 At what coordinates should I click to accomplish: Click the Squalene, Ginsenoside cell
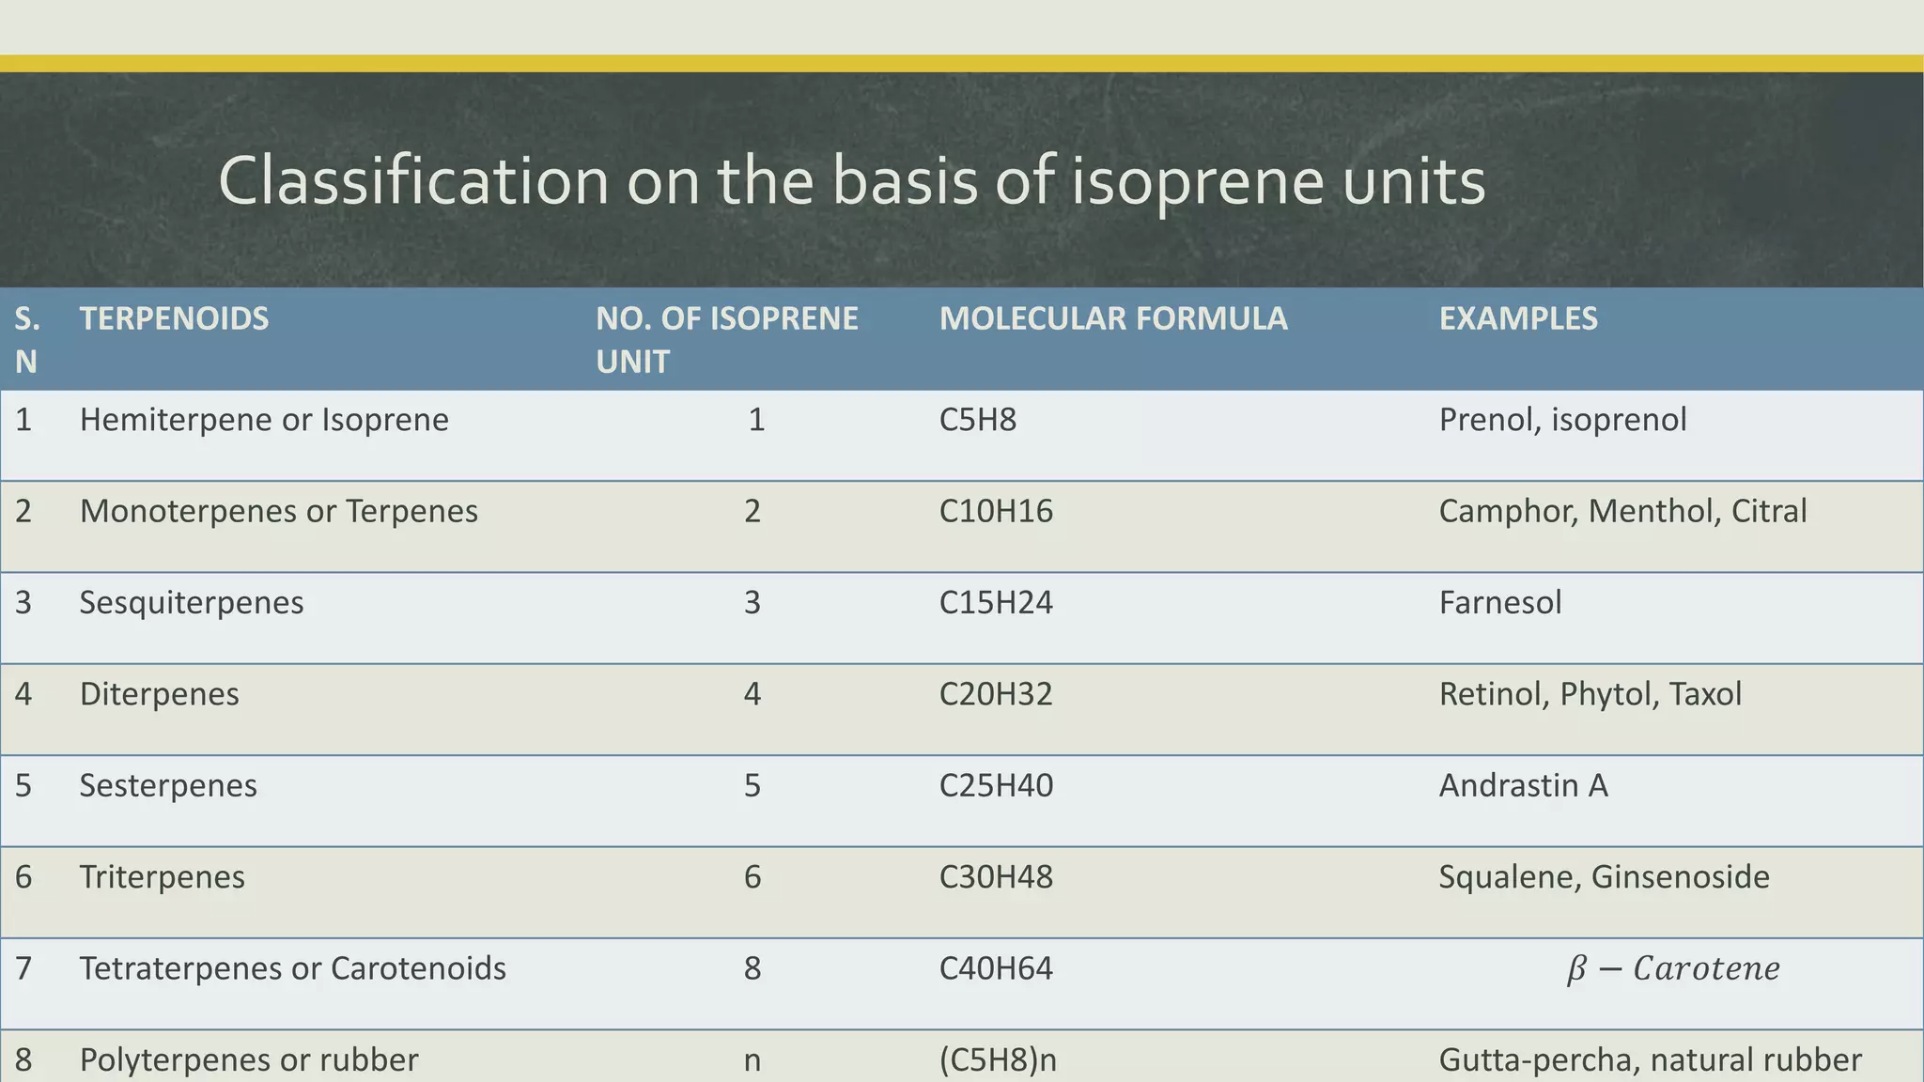tap(1604, 876)
